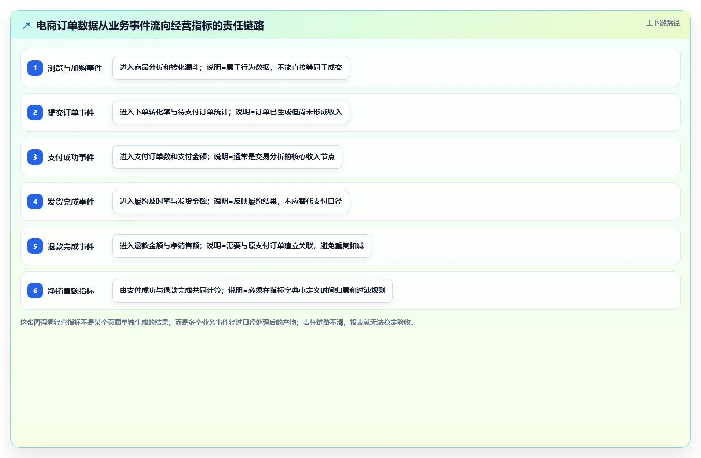Click the 进入下单转化率与待支付订单统计 description box

pos(231,112)
